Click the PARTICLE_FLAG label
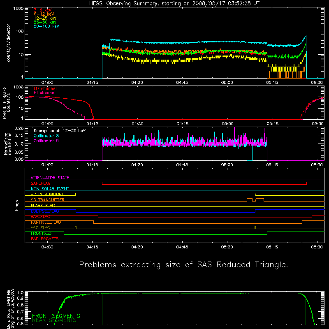Image resolution: width=329 pixels, height=329 pixels. pyautogui.click(x=46, y=222)
